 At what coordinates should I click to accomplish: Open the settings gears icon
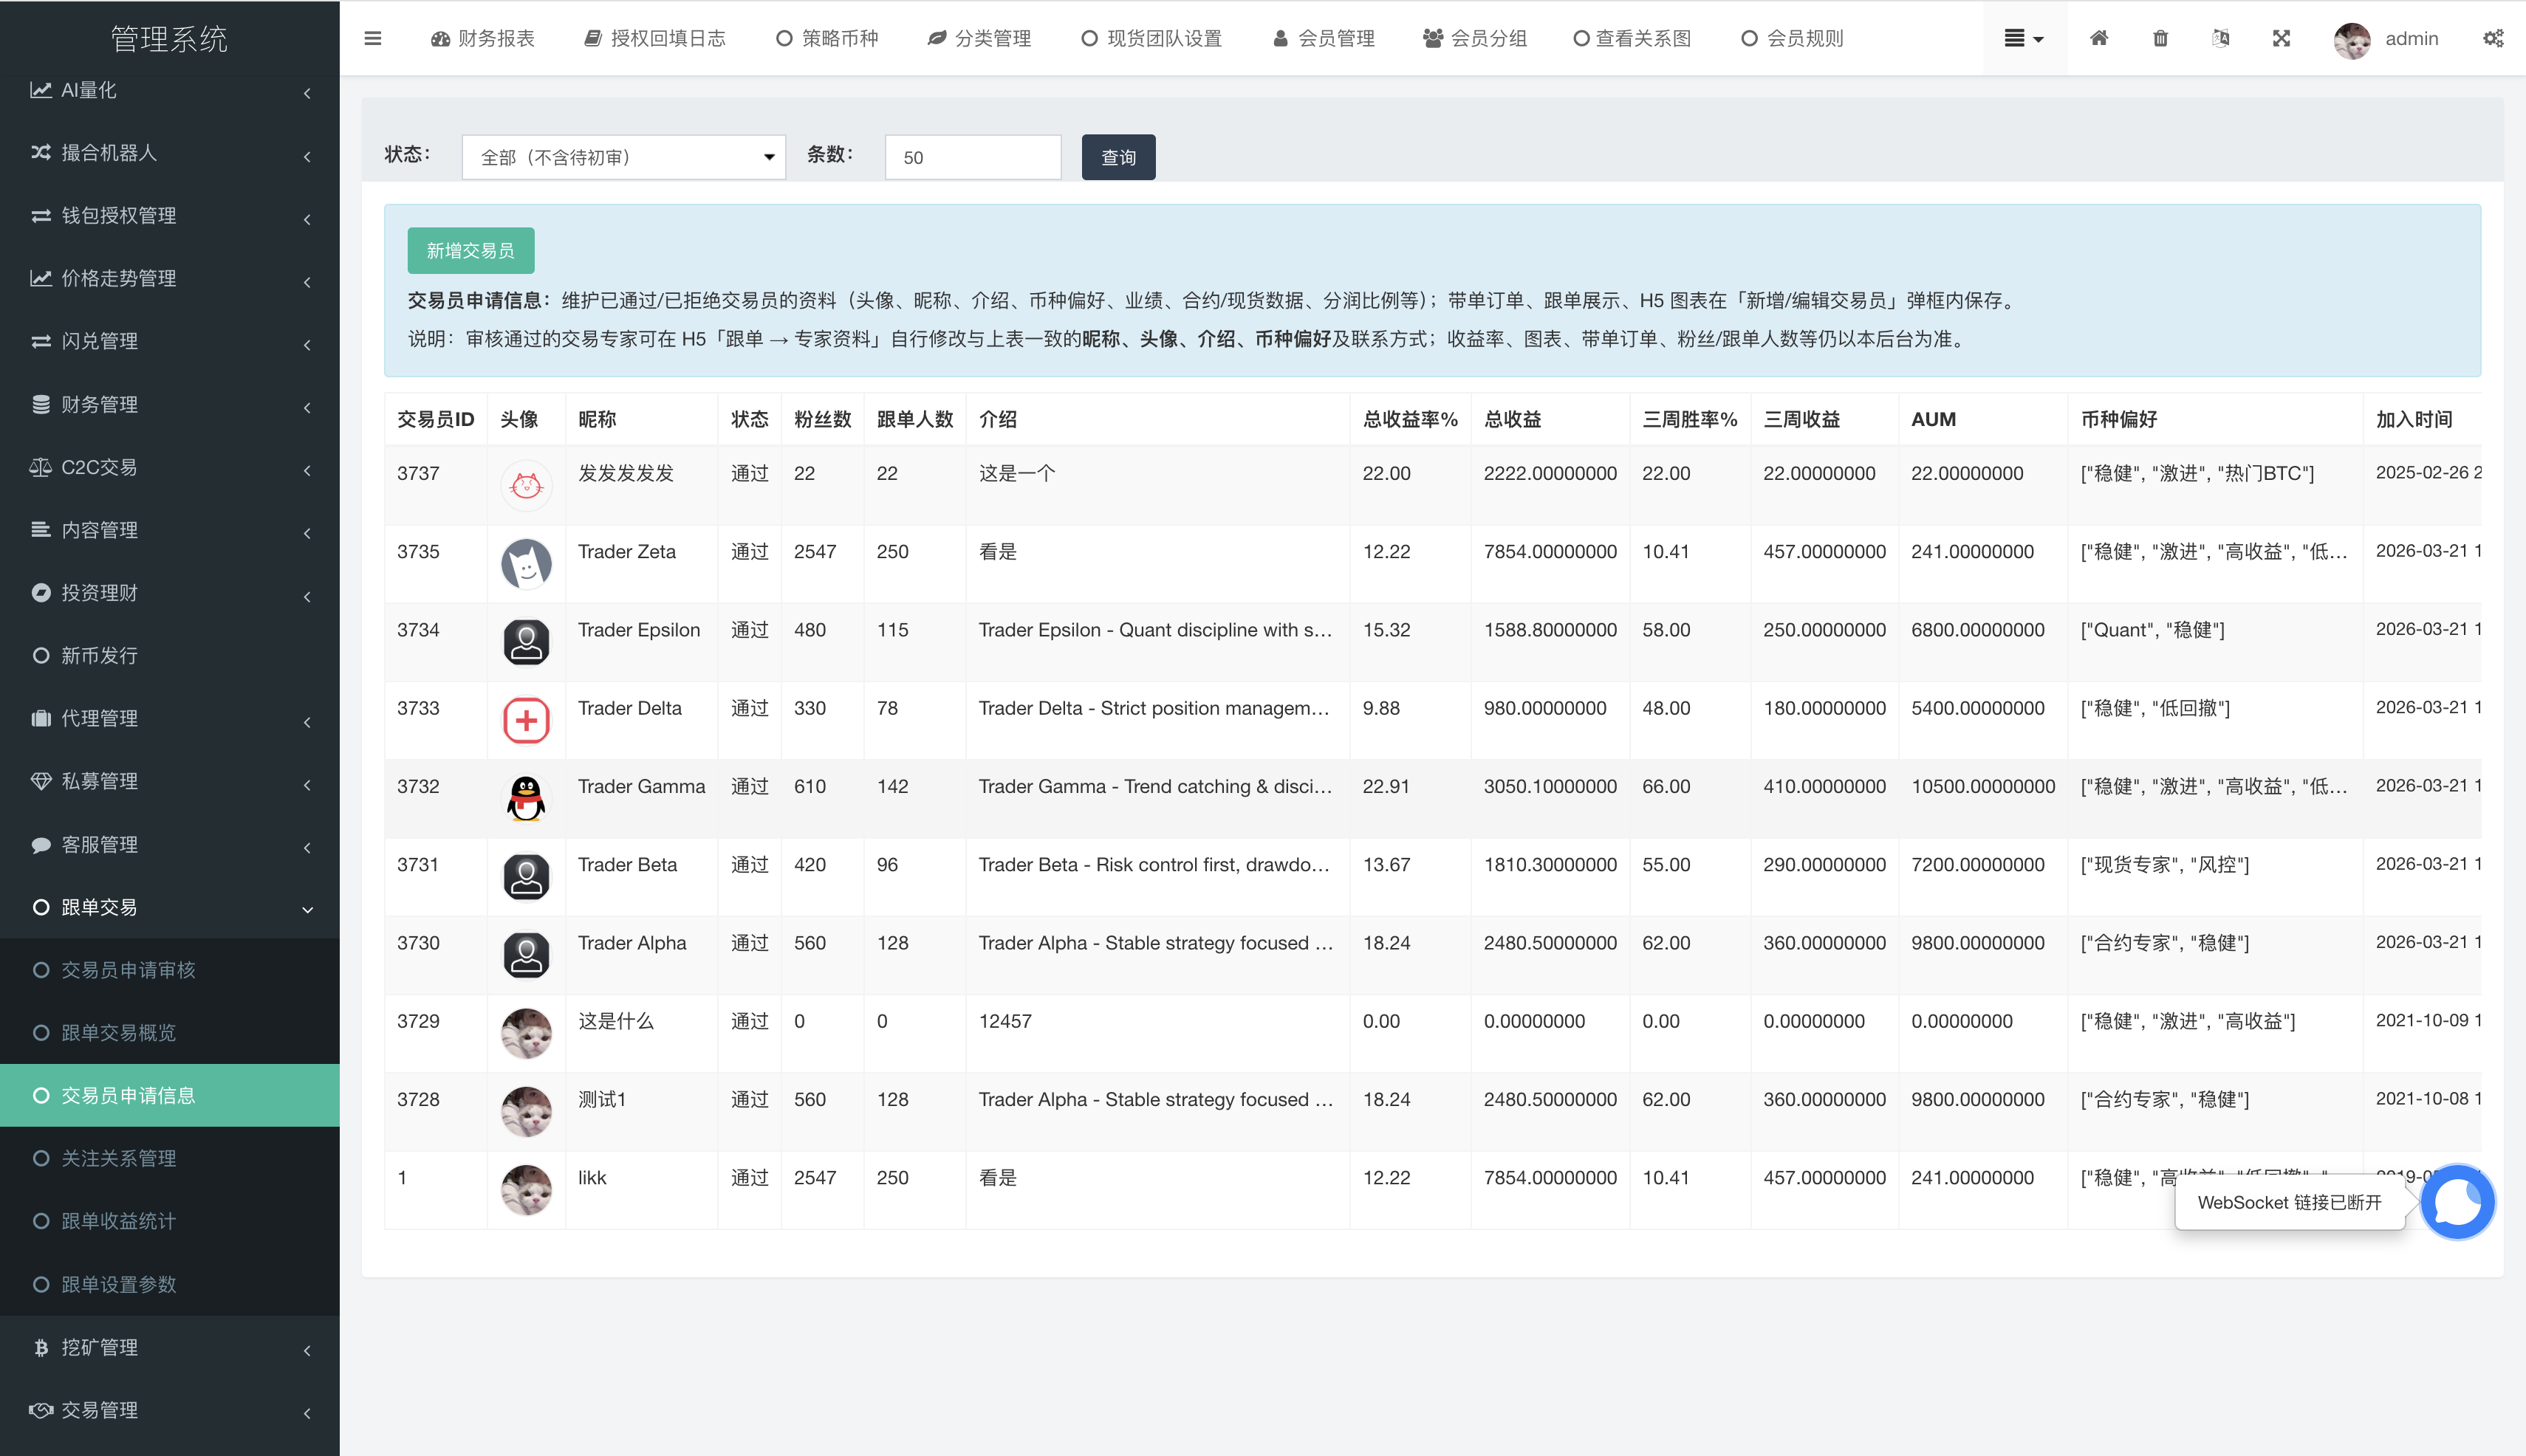point(2492,38)
